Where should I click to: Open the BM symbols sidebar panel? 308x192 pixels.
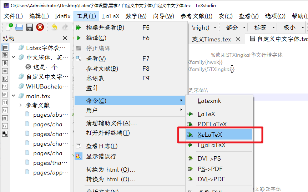click(x=5, y=118)
